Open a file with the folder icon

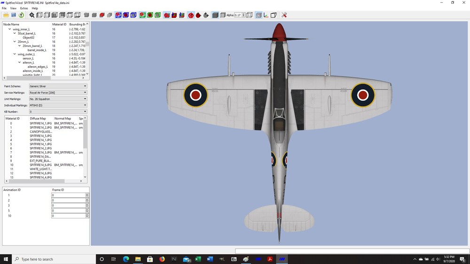click(x=6, y=15)
